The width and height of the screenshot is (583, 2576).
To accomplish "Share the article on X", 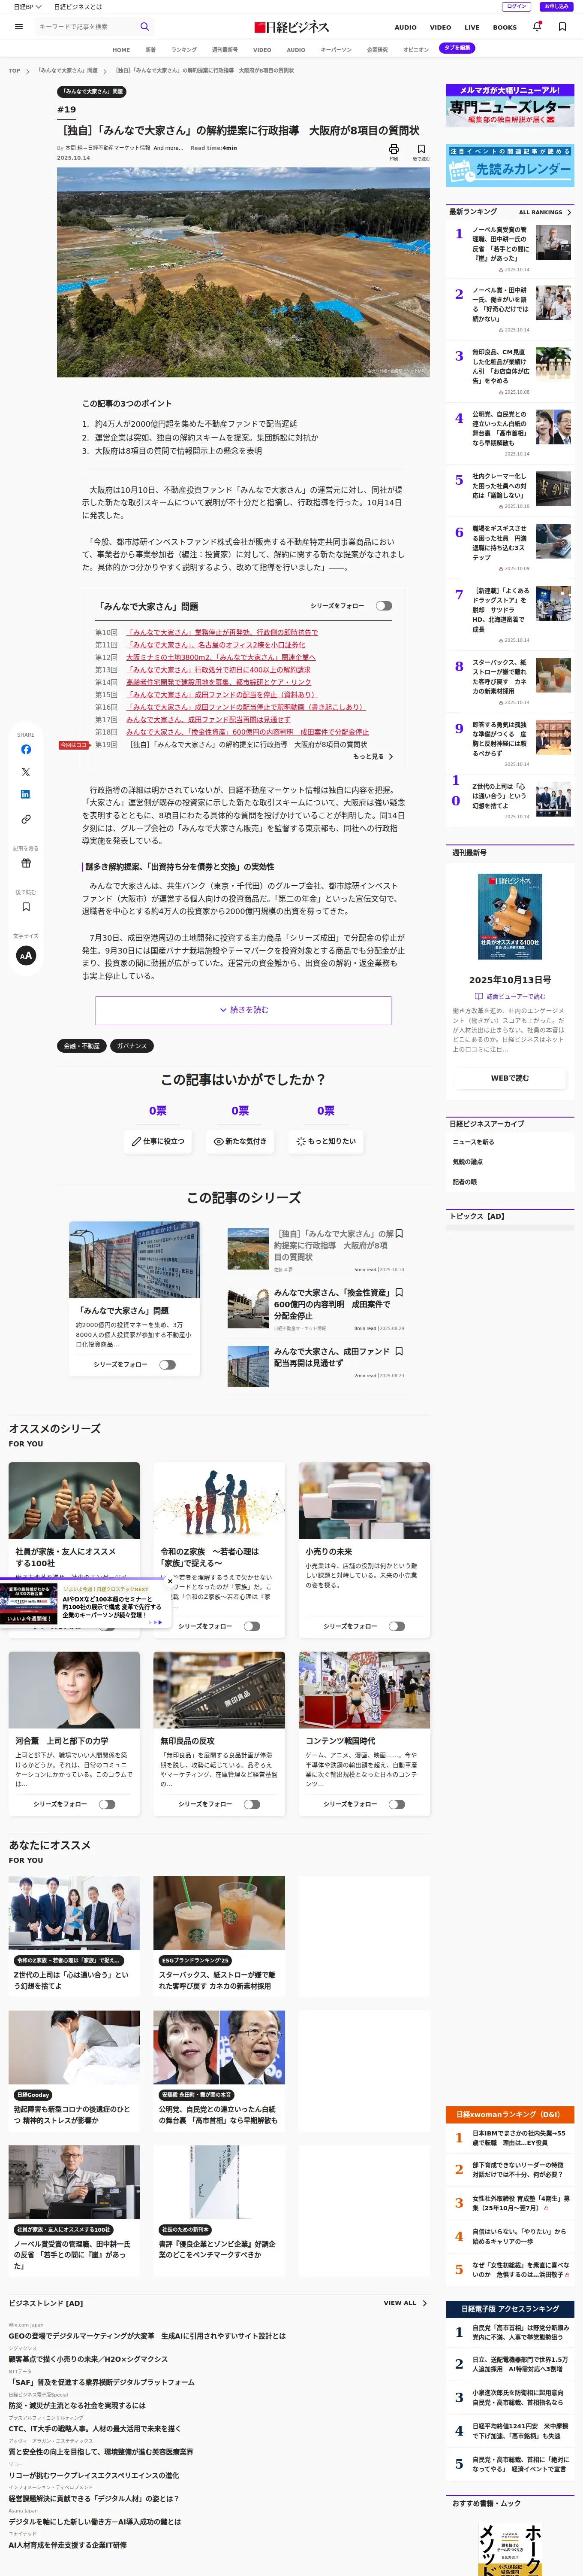I will 26,772.
